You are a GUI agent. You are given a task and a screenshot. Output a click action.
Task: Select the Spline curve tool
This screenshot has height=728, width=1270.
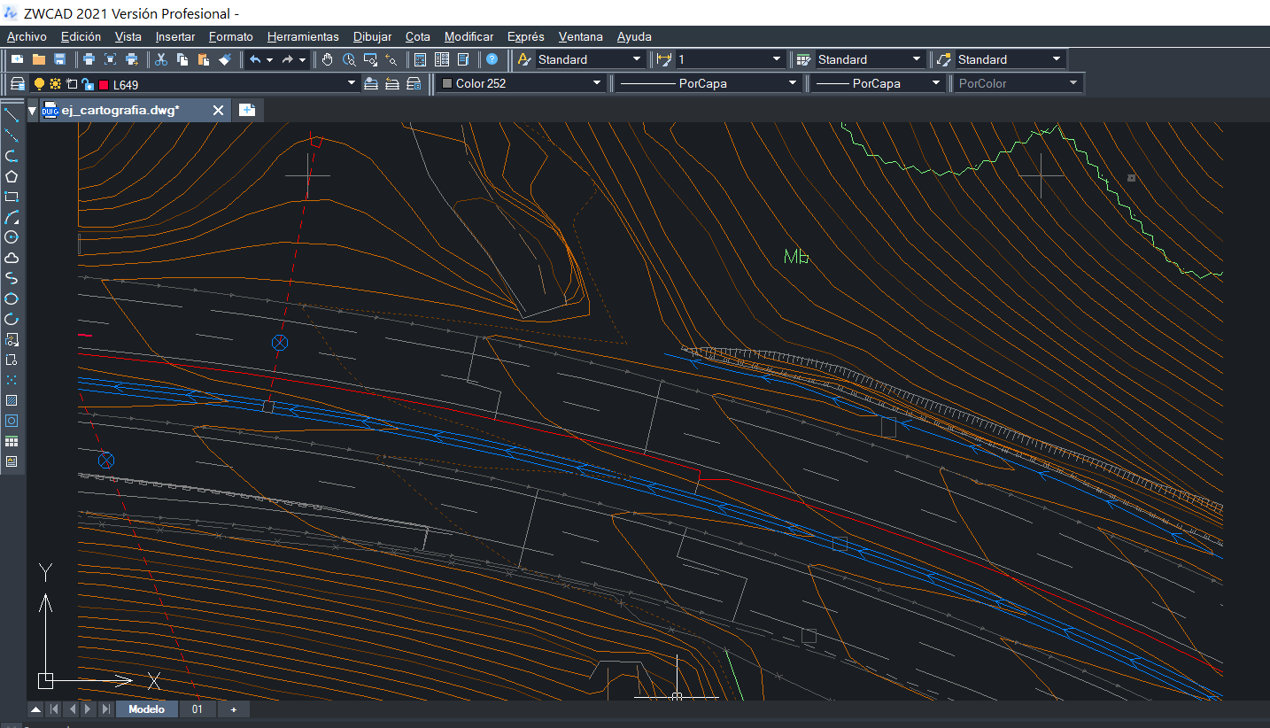pyautogui.click(x=12, y=278)
